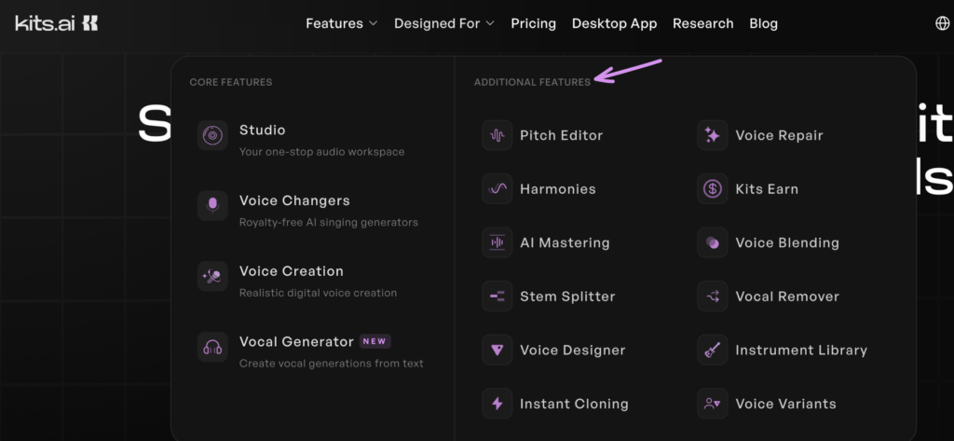This screenshot has height=441, width=954.
Task: Open the Research page
Action: pyautogui.click(x=702, y=23)
